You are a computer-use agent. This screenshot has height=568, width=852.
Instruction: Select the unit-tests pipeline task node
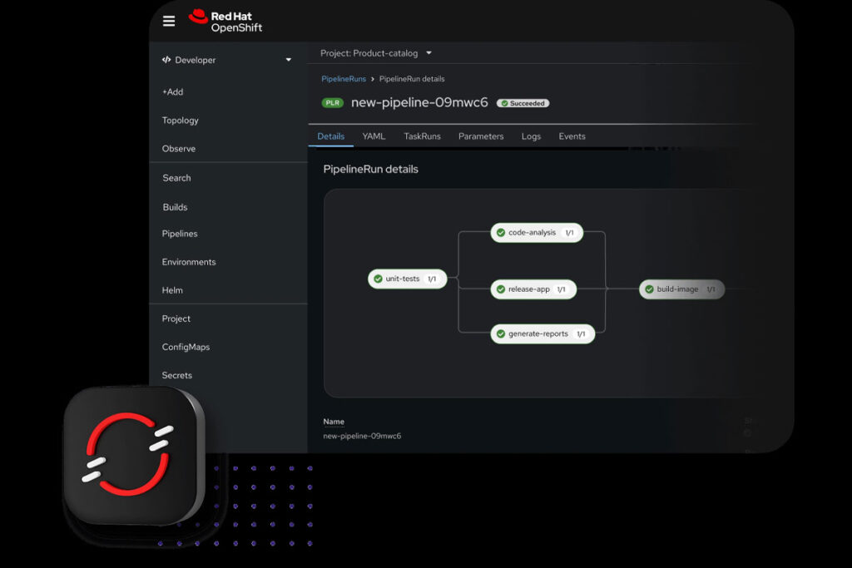(x=407, y=279)
